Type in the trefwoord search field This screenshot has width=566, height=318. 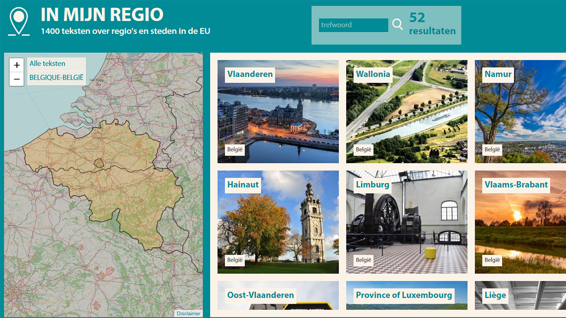pyautogui.click(x=353, y=25)
